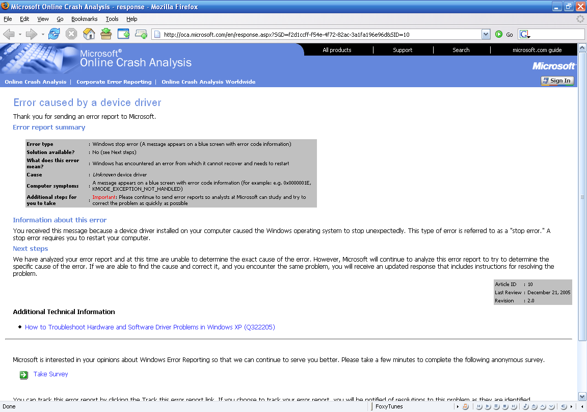
Task: Click the 'Error report summary' heading
Action: tap(49, 127)
